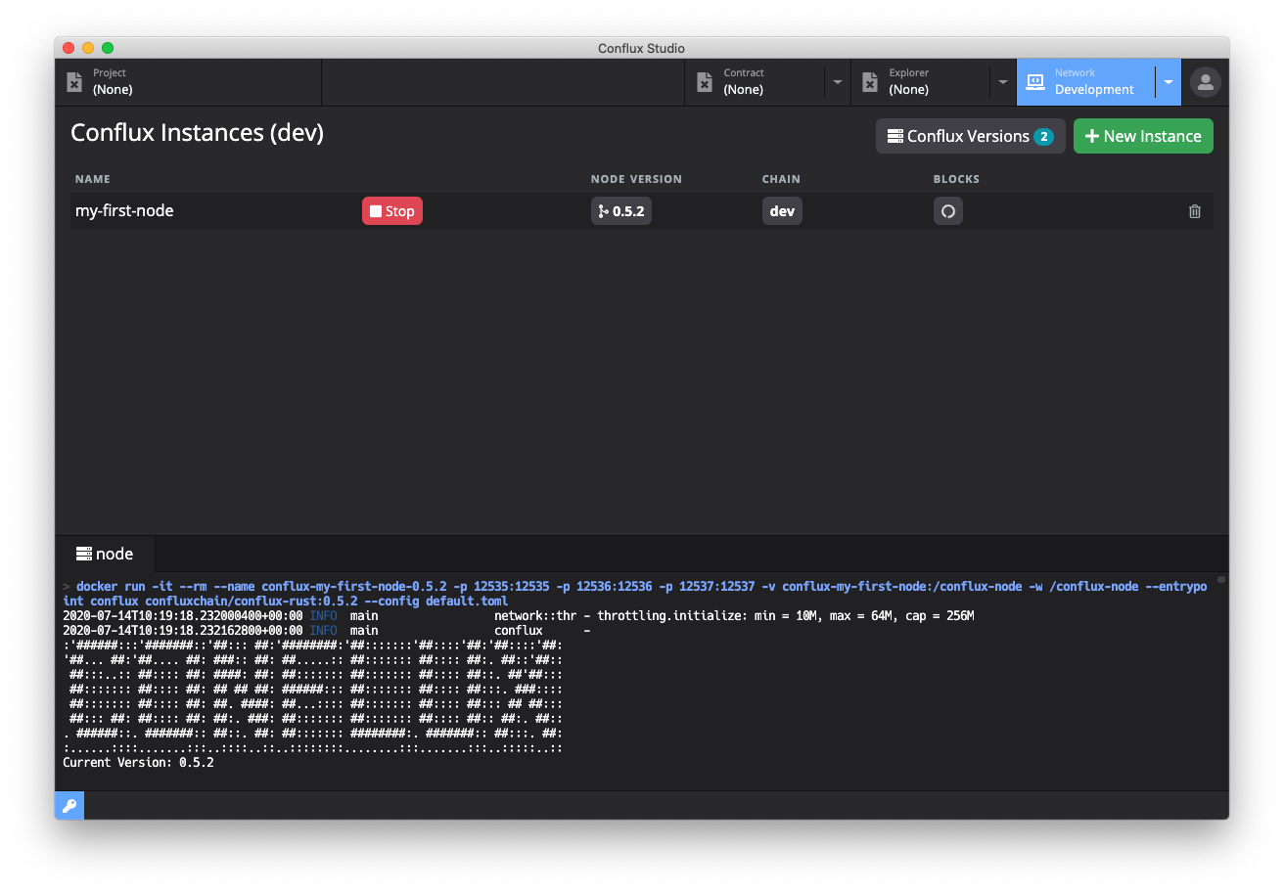Open the Contract (None) selector

(755, 82)
